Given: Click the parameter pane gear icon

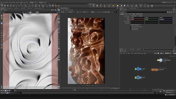Looking at the screenshot, I should (x=168, y=12).
